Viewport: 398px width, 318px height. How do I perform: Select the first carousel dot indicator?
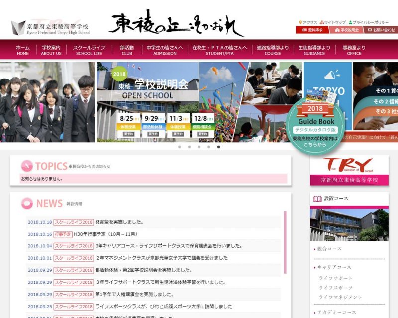[x=179, y=147]
